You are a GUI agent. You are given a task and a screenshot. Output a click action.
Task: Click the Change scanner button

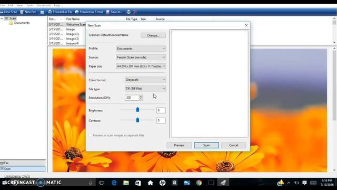coord(153,35)
